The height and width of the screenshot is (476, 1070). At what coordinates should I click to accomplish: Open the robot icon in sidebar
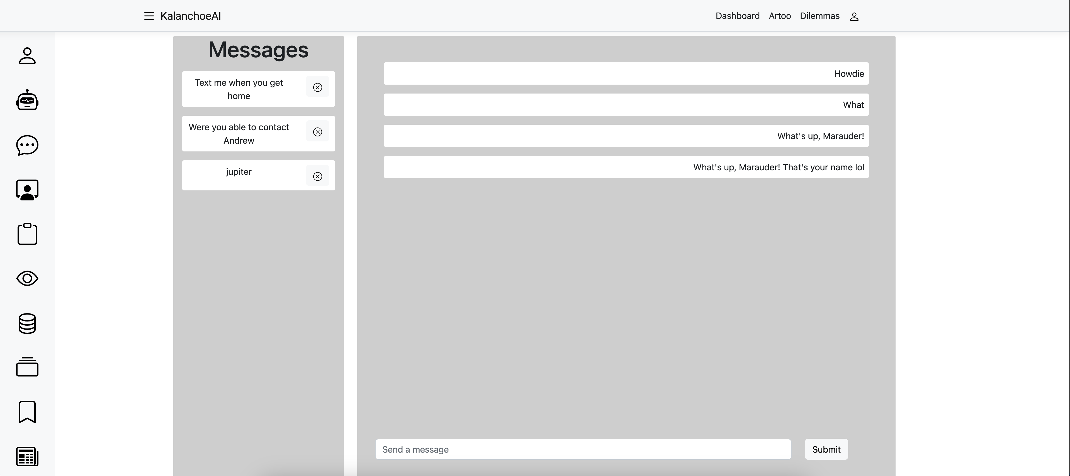[x=27, y=100]
